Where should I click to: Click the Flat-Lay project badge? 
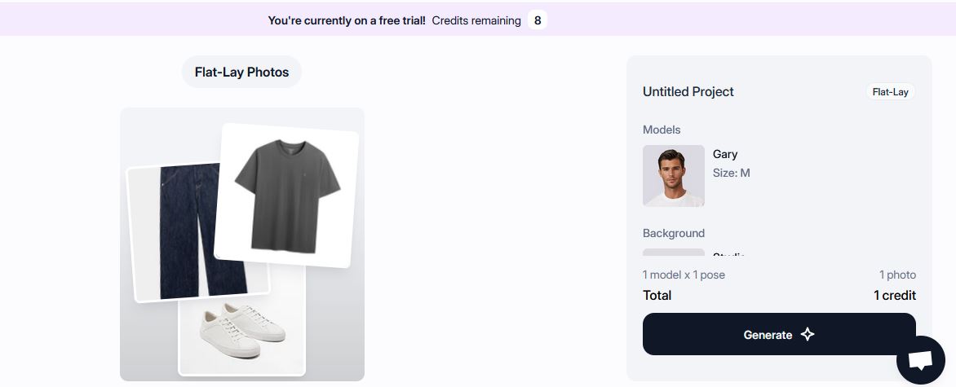(890, 92)
